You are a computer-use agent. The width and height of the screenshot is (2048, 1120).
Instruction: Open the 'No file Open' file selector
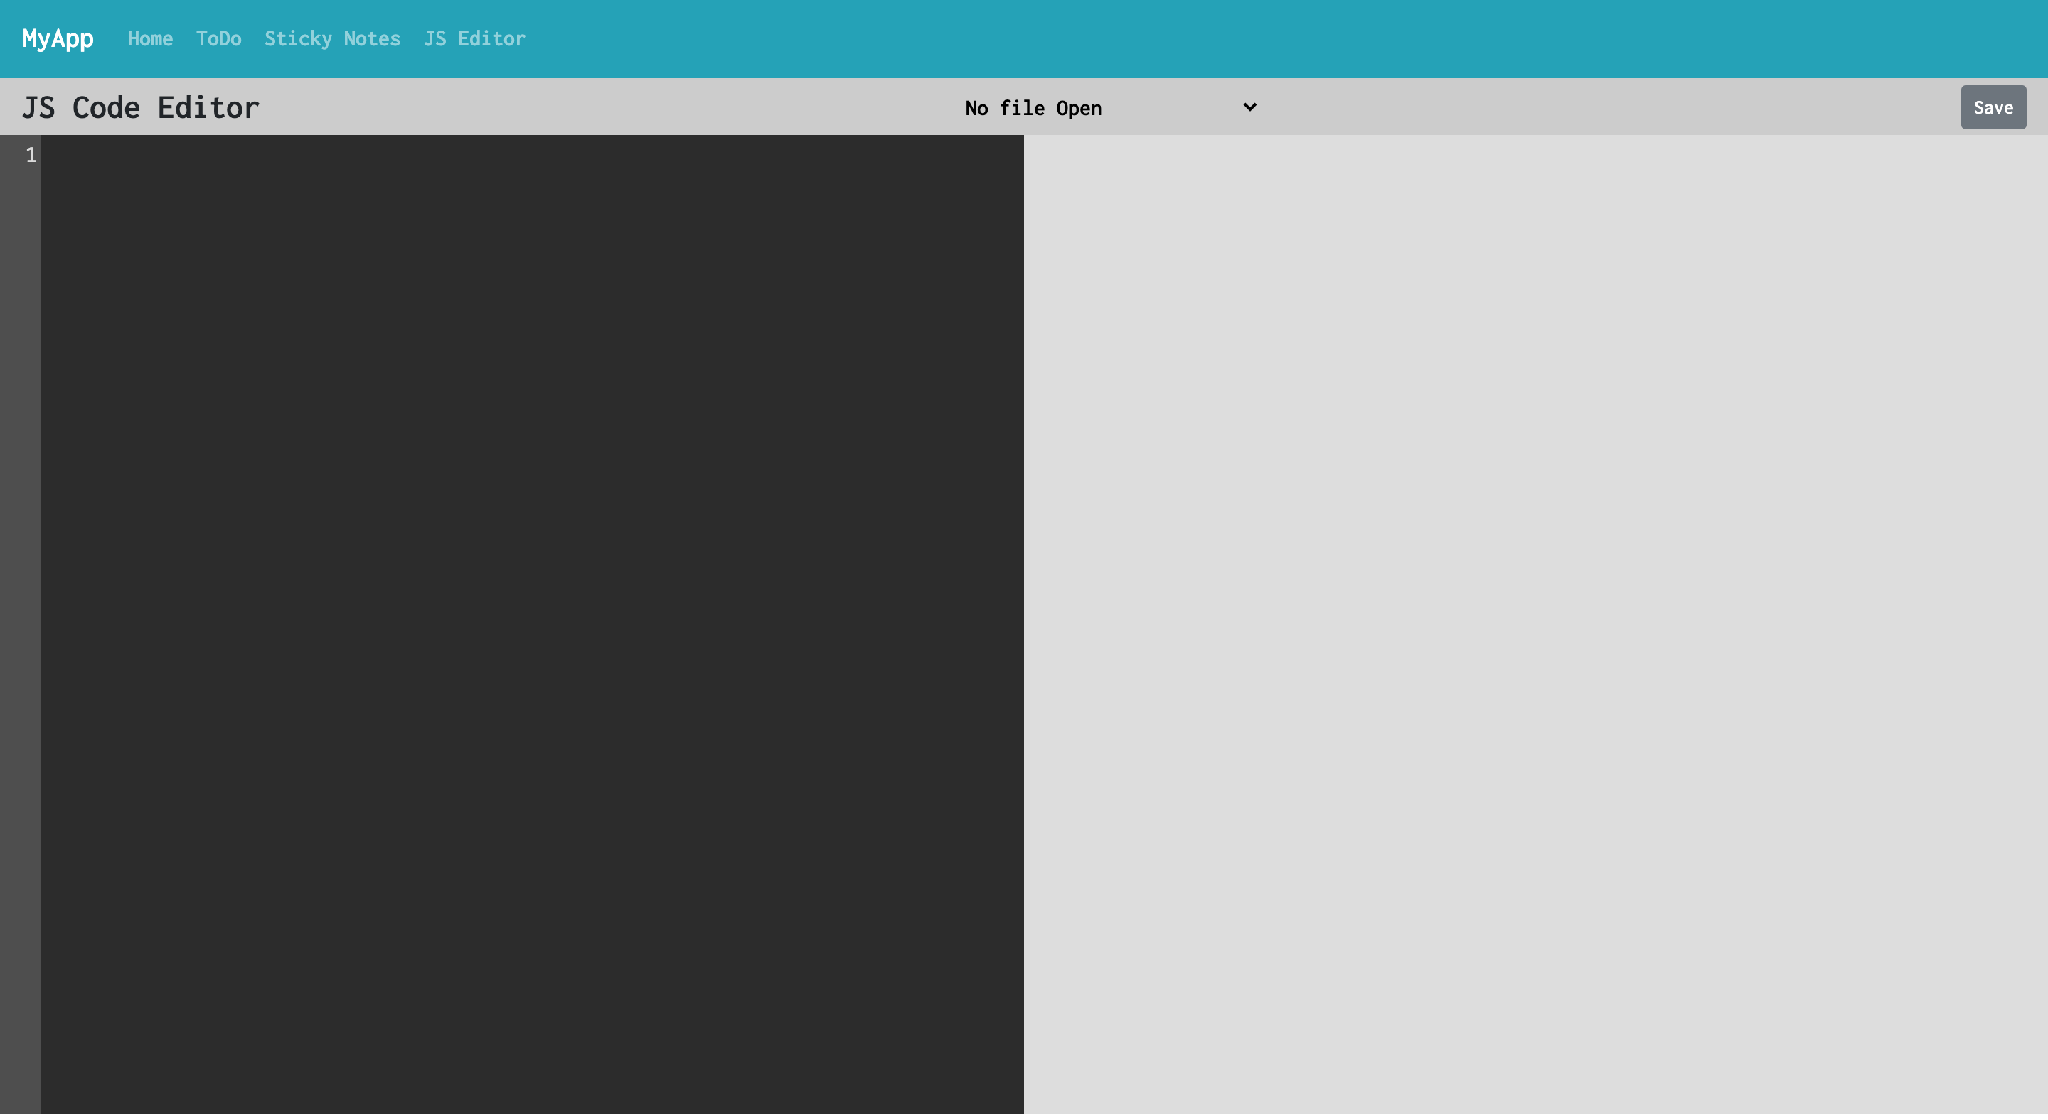point(1111,107)
